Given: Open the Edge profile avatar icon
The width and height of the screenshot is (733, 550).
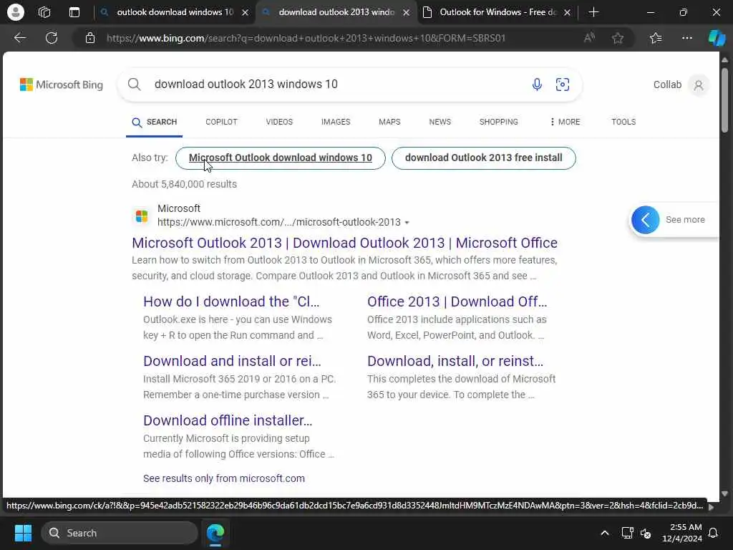Looking at the screenshot, I should (x=16, y=11).
